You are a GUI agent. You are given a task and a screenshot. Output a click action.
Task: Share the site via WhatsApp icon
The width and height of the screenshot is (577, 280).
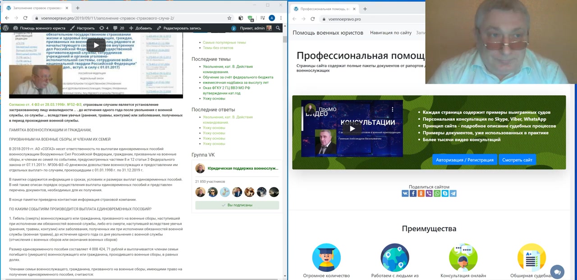point(437,194)
